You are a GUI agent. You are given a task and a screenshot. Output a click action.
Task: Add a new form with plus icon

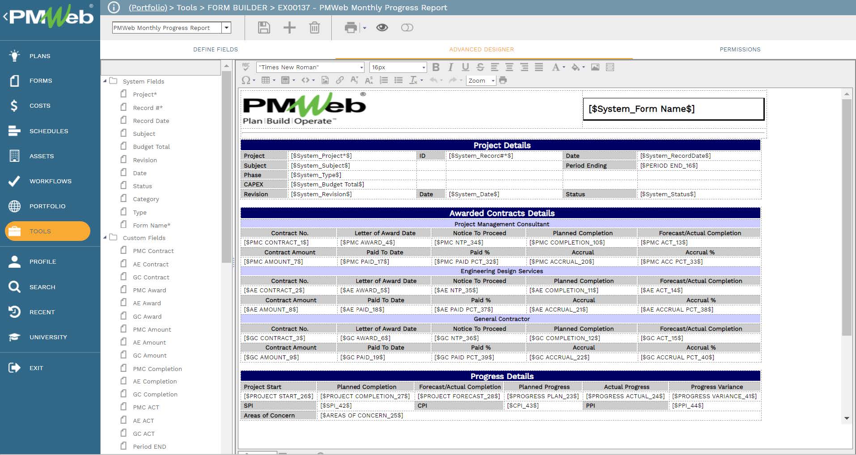tap(289, 28)
